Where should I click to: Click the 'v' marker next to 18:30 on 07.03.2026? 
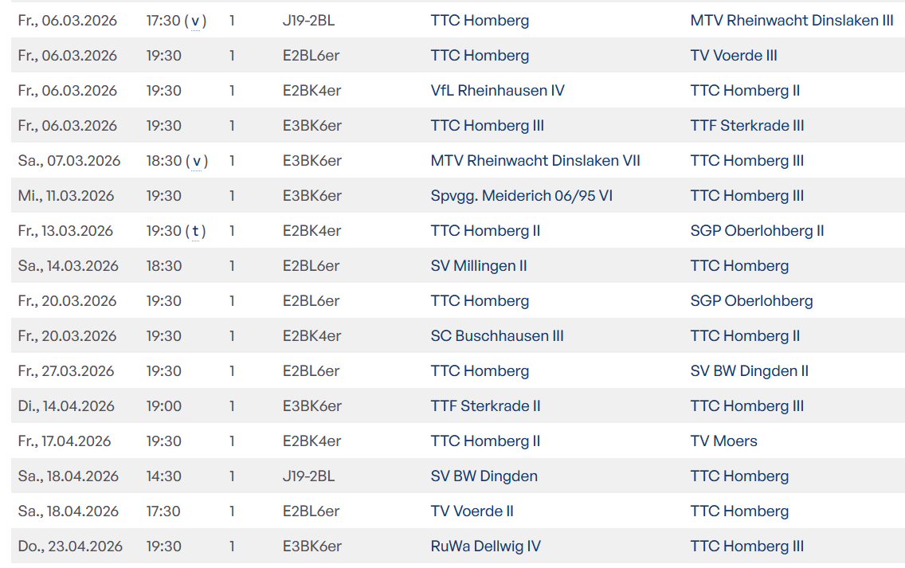point(197,161)
